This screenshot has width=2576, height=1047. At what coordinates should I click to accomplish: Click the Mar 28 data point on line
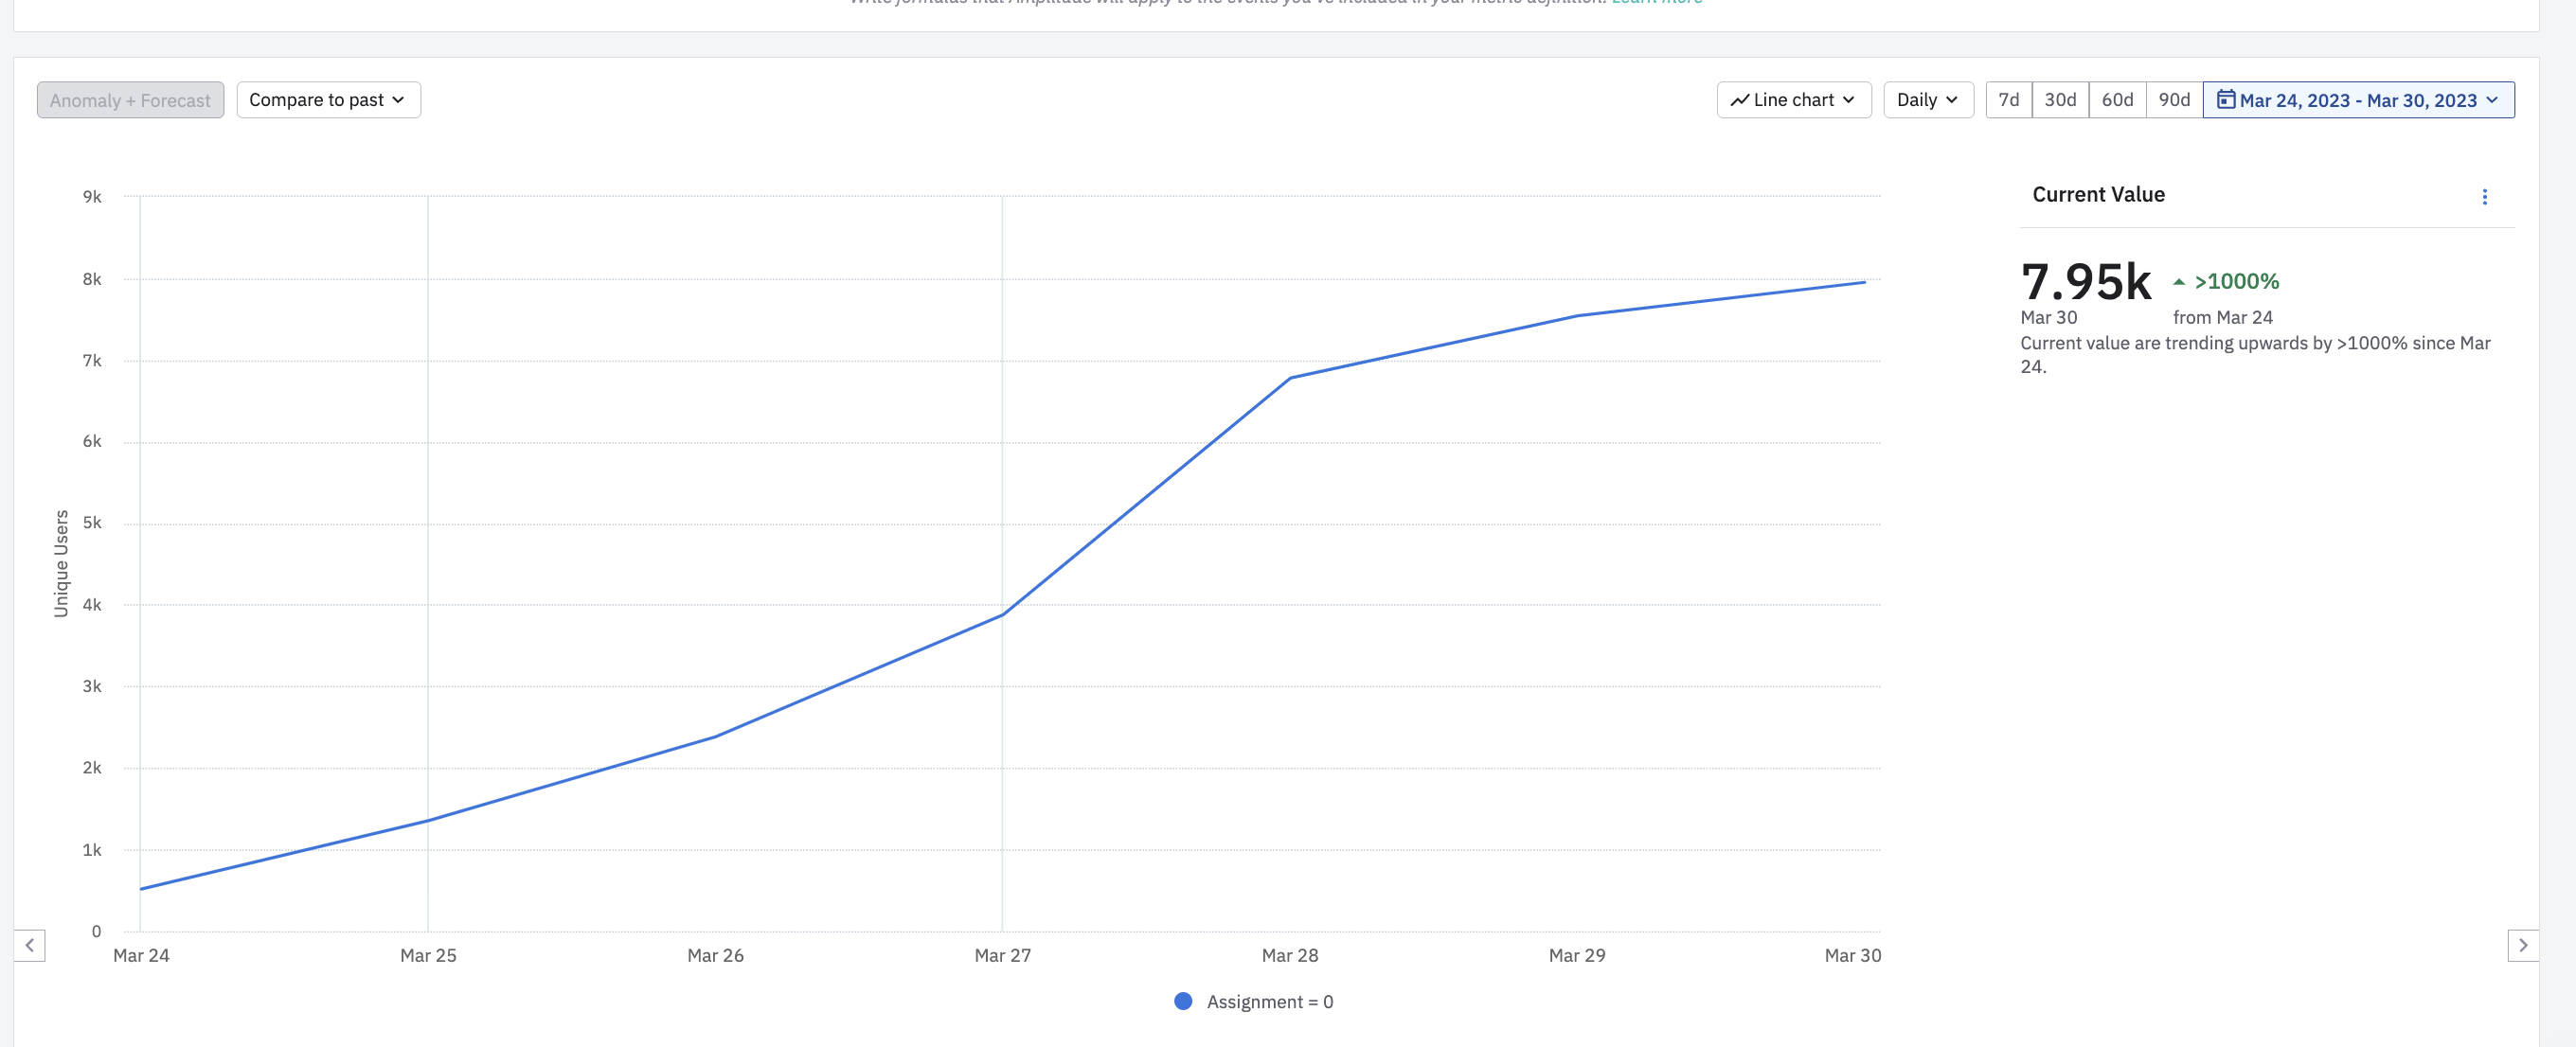(1290, 378)
